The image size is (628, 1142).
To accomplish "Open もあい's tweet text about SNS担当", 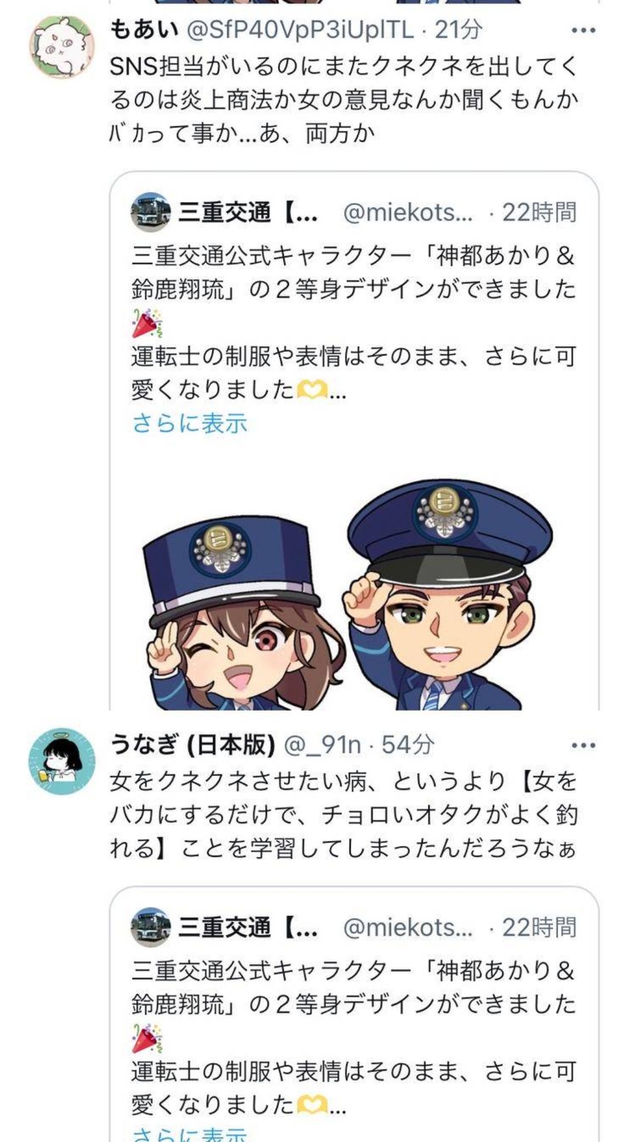I will point(344,100).
